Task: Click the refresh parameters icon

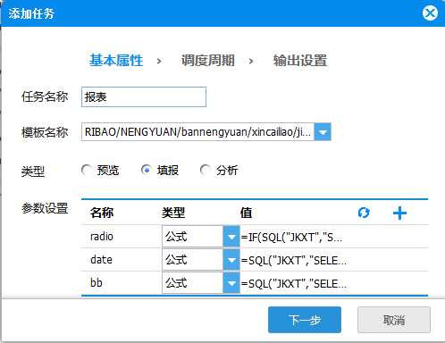Action: pos(364,213)
